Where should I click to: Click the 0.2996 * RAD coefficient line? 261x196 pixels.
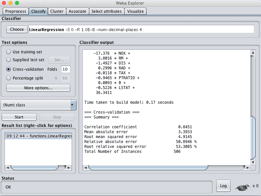point(114,68)
